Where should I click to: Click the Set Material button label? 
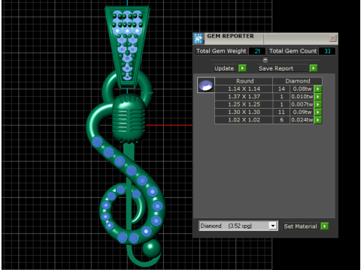(300, 226)
